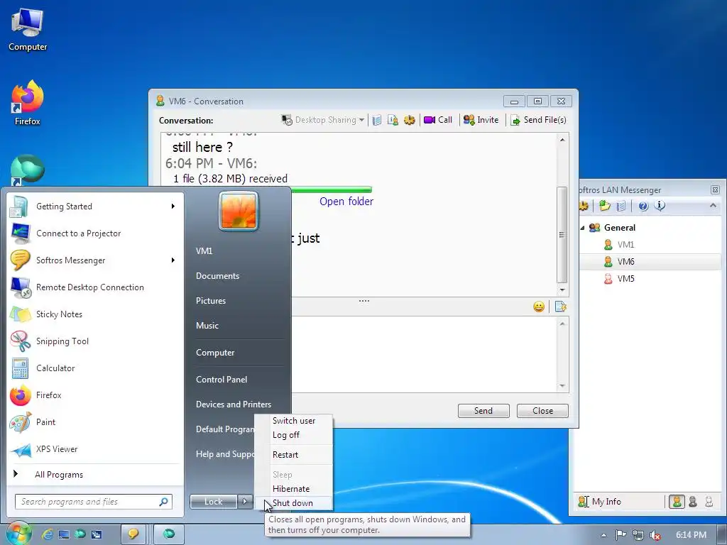Open All Programs in the Start menu

click(x=58, y=475)
